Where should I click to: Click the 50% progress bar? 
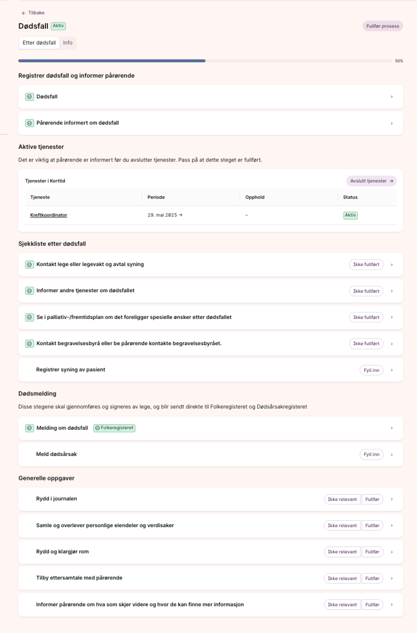point(206,61)
